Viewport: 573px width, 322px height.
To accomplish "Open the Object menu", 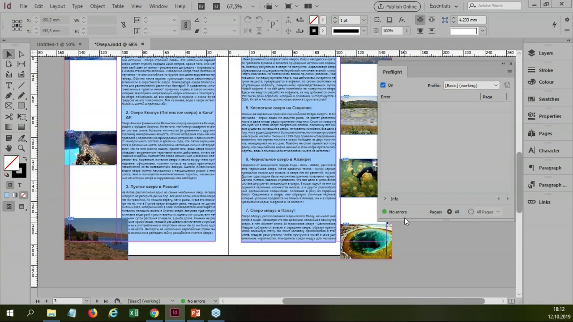I will tap(97, 6).
